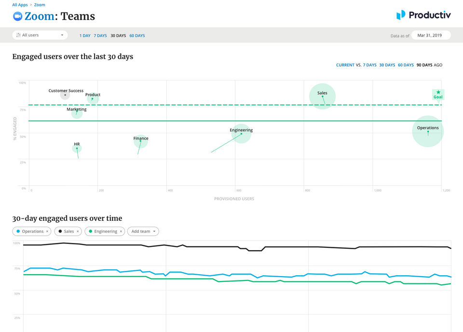
Task: Click the Sales bubble in scatter chart
Action: coord(322,96)
